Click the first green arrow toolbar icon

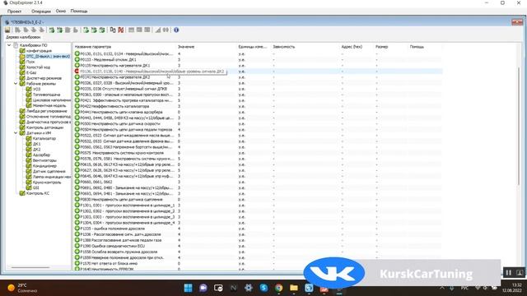click(51, 30)
